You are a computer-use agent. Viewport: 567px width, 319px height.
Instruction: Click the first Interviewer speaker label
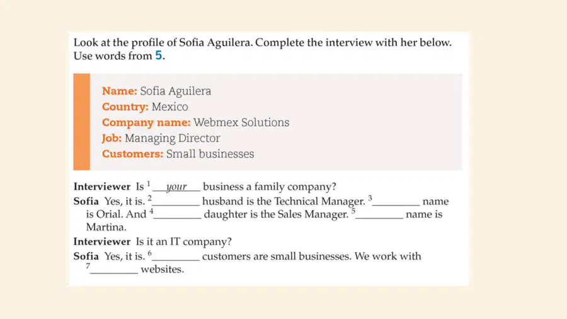click(102, 187)
